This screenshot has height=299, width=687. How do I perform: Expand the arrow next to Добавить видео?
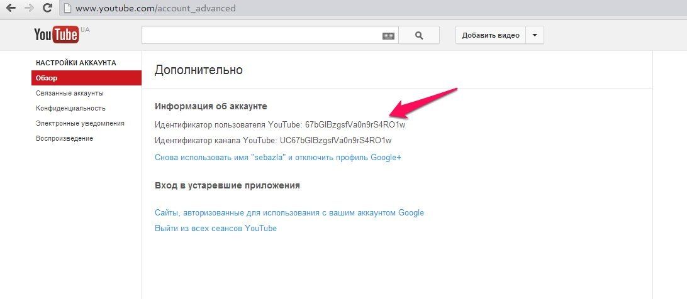535,35
